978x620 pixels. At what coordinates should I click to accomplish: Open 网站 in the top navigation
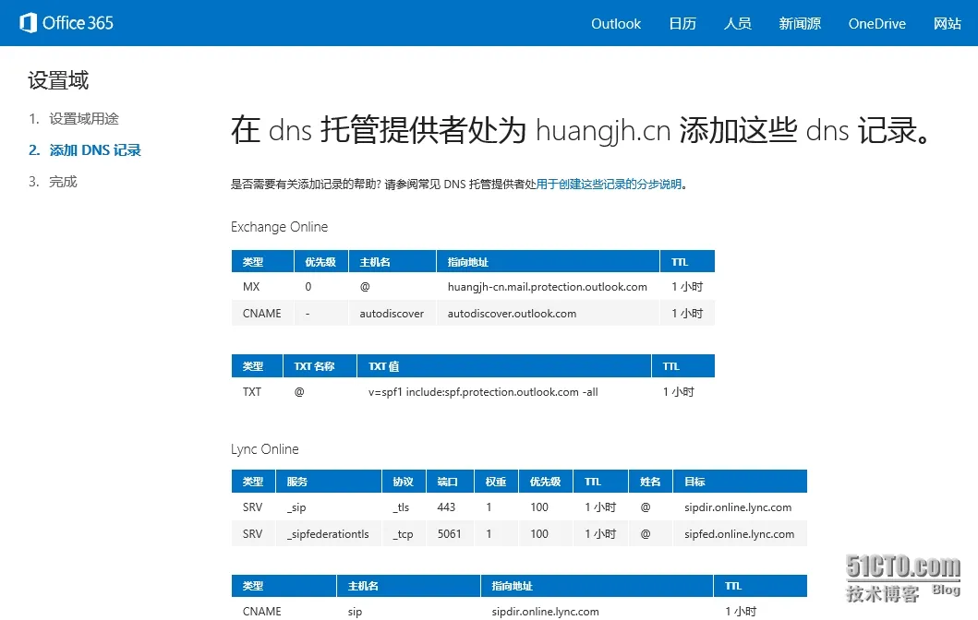947,24
